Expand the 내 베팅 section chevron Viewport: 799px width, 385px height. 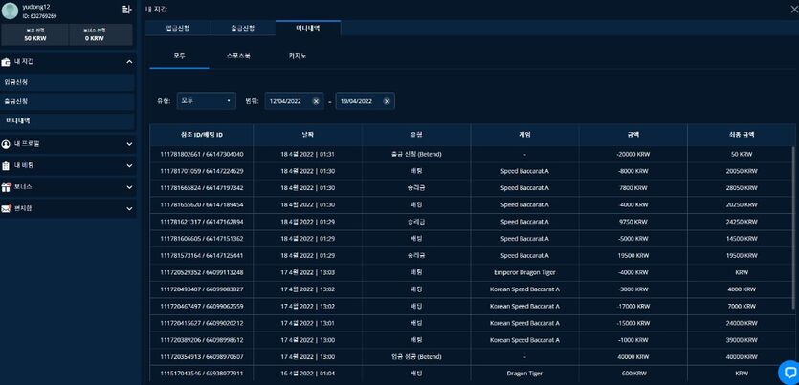click(x=129, y=166)
